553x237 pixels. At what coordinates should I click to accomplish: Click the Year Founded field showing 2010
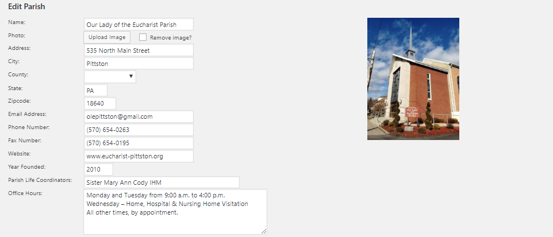pos(98,169)
